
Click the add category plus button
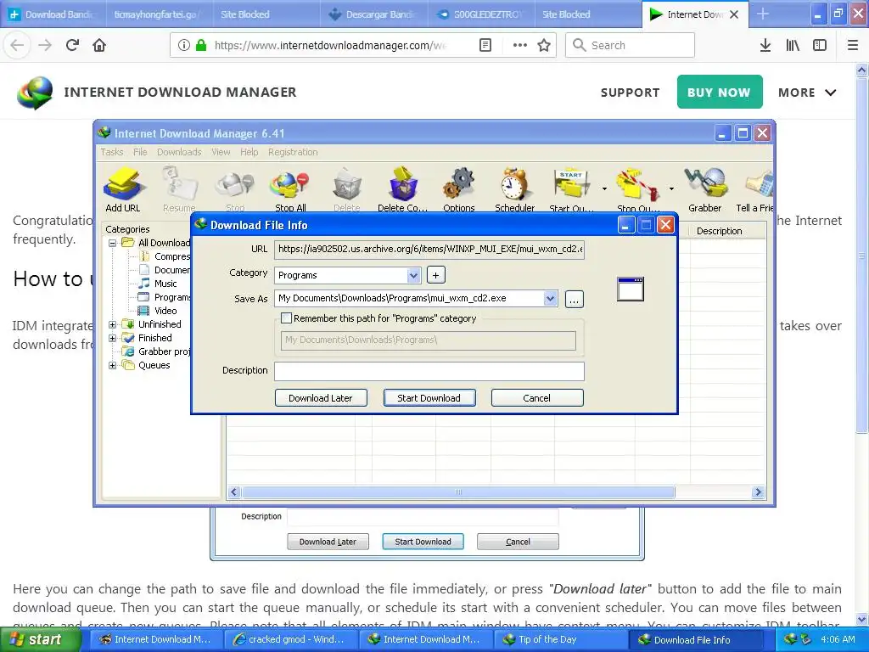[435, 275]
